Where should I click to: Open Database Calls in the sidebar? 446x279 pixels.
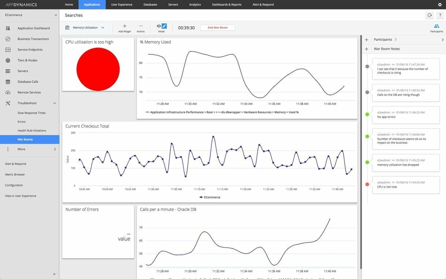click(28, 82)
